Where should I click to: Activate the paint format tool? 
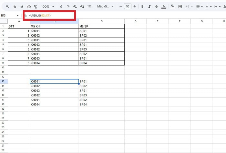pyautogui.click(x=36, y=6)
